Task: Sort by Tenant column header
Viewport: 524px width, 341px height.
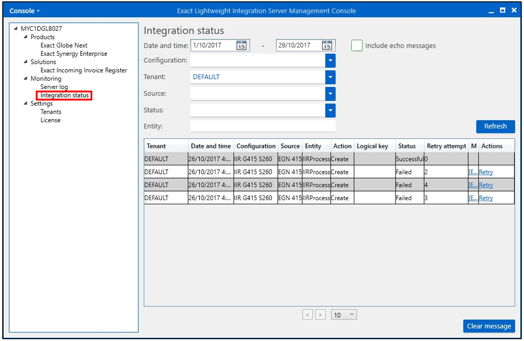Action: [x=166, y=146]
